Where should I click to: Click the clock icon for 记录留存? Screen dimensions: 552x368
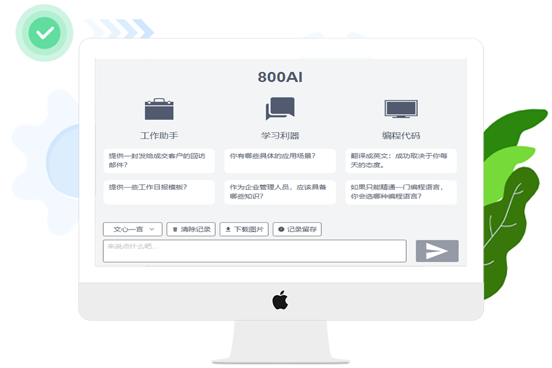tap(281, 230)
